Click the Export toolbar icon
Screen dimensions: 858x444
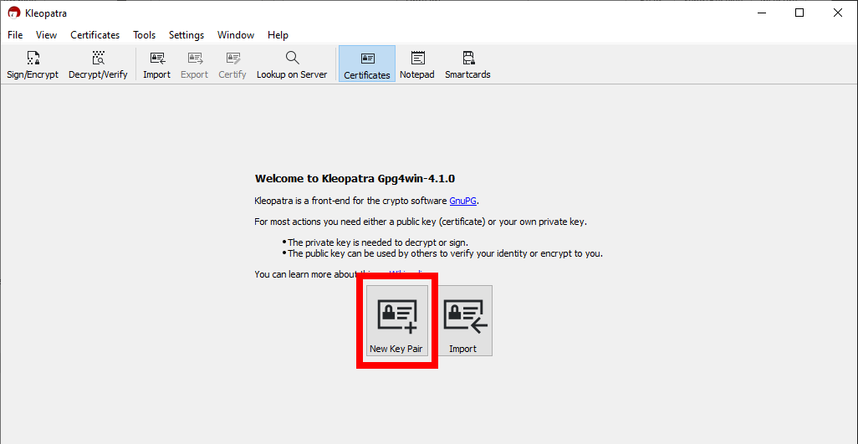tap(194, 64)
